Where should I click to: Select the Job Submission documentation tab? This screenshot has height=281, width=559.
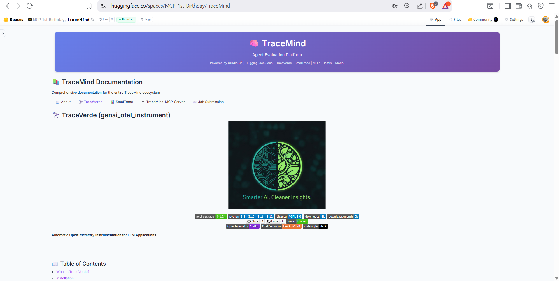point(208,102)
